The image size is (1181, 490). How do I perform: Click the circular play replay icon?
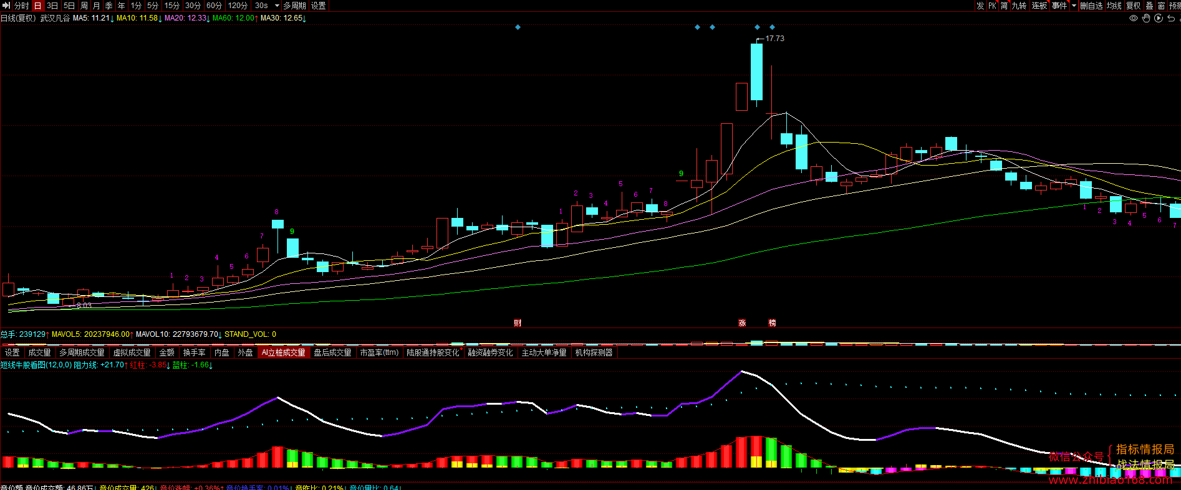click(x=1159, y=18)
